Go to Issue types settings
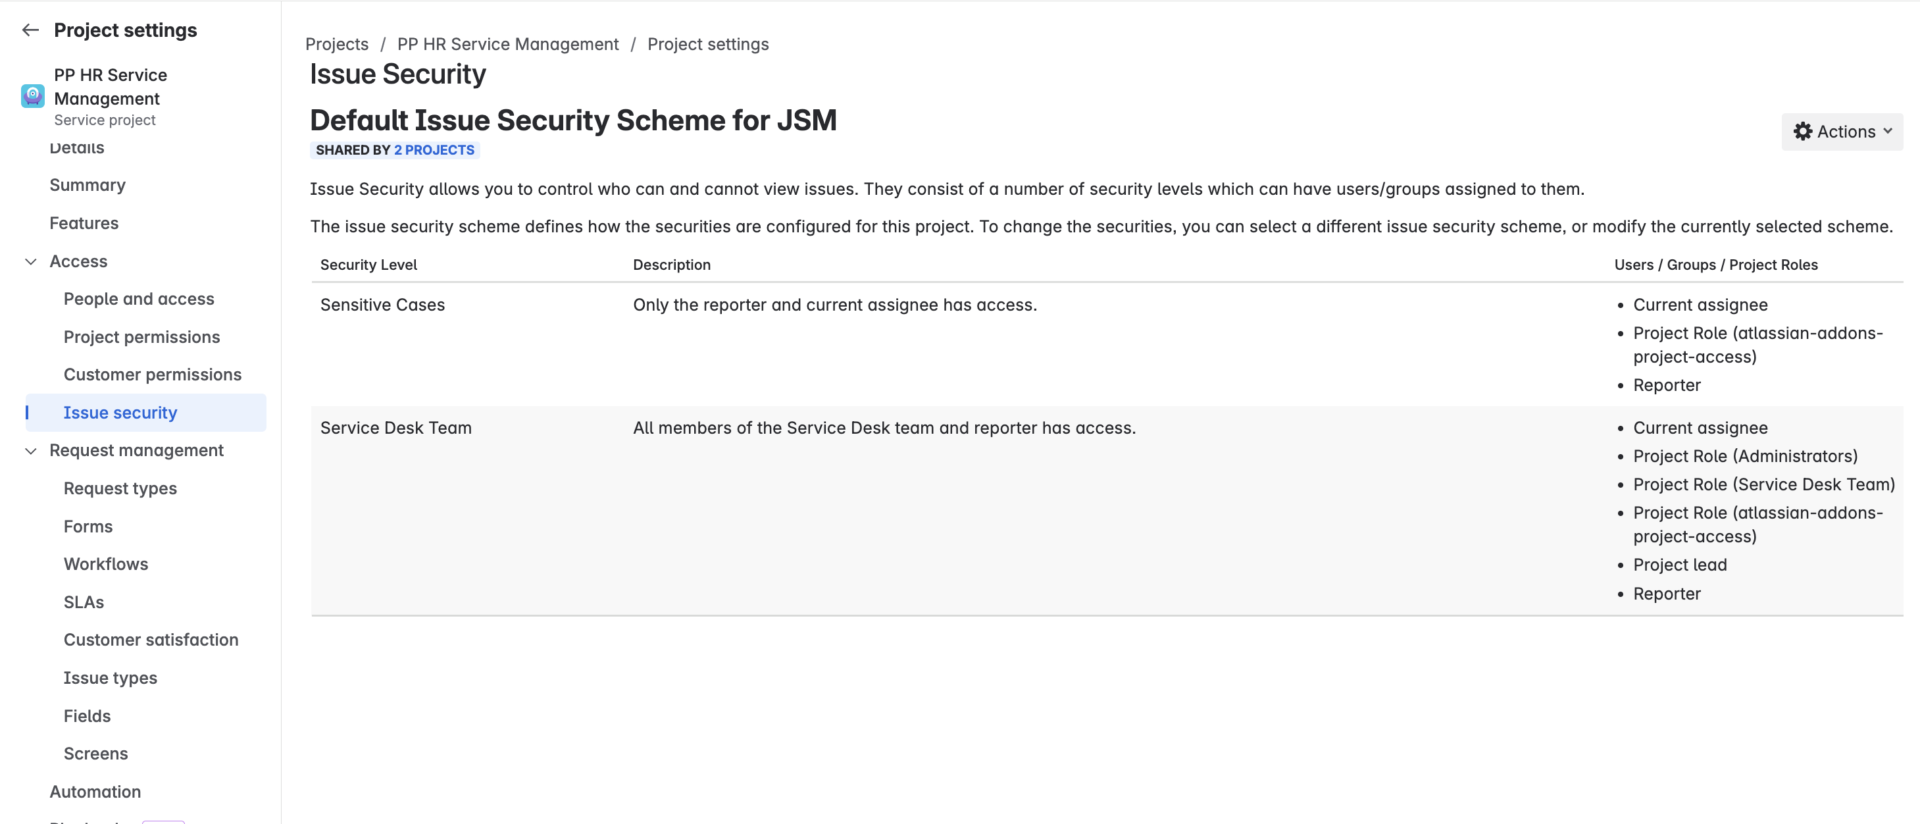Screen dimensions: 1920x824 click(111, 678)
